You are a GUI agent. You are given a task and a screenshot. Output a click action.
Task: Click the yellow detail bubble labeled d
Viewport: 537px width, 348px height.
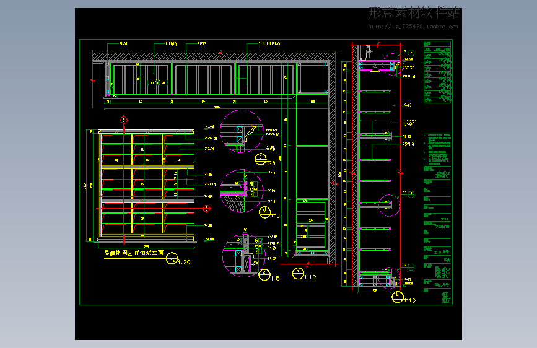point(264,212)
